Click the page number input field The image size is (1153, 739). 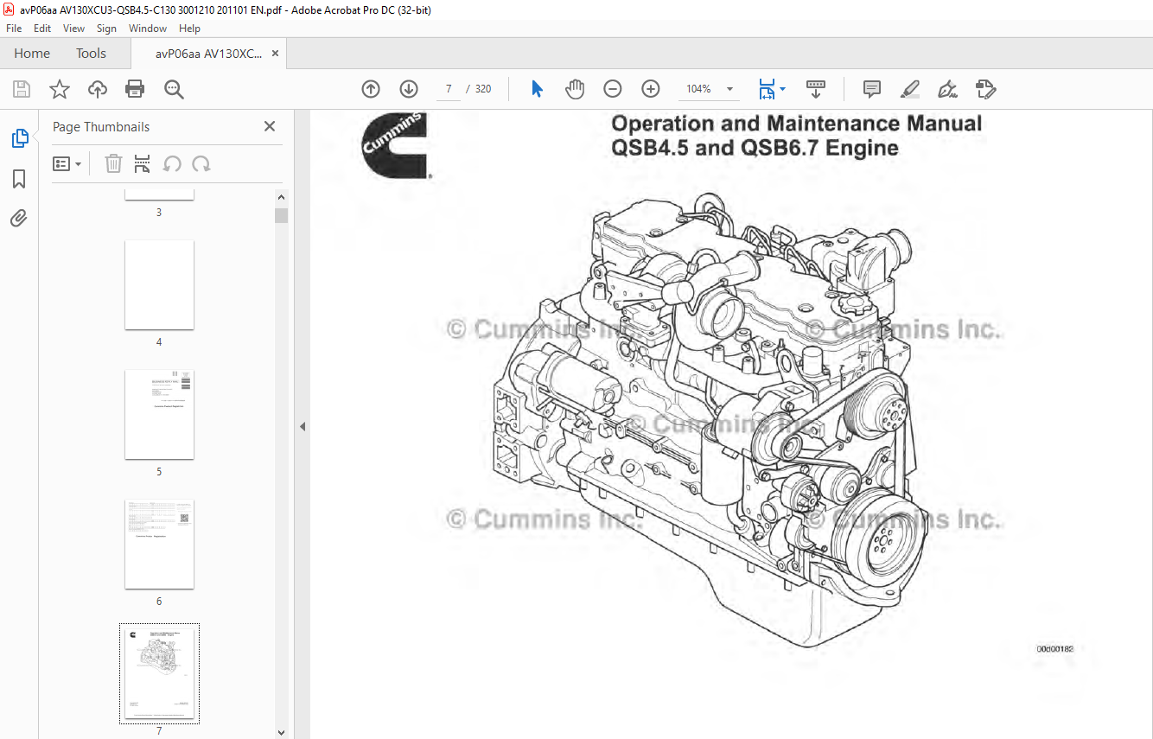coord(449,89)
